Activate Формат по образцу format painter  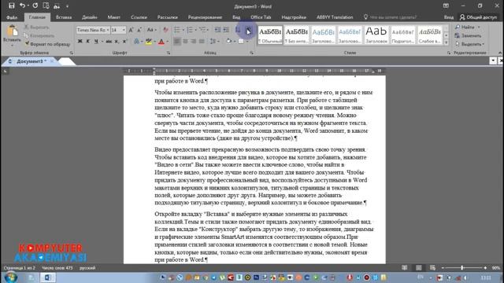(47, 44)
